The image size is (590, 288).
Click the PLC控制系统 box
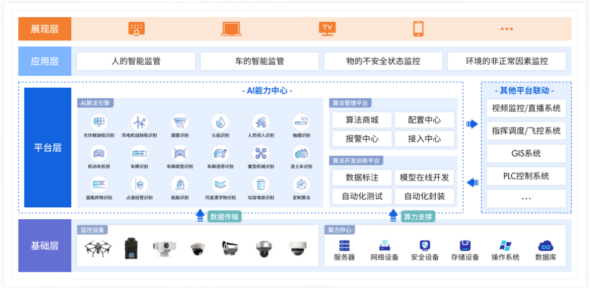coord(526,176)
